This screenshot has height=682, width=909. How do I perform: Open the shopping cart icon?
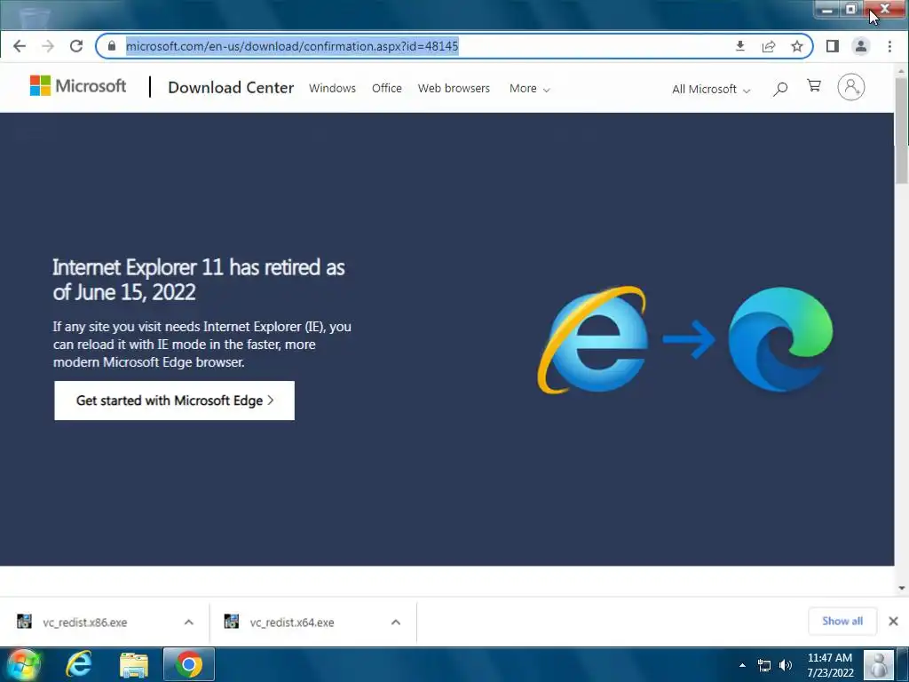tap(814, 86)
